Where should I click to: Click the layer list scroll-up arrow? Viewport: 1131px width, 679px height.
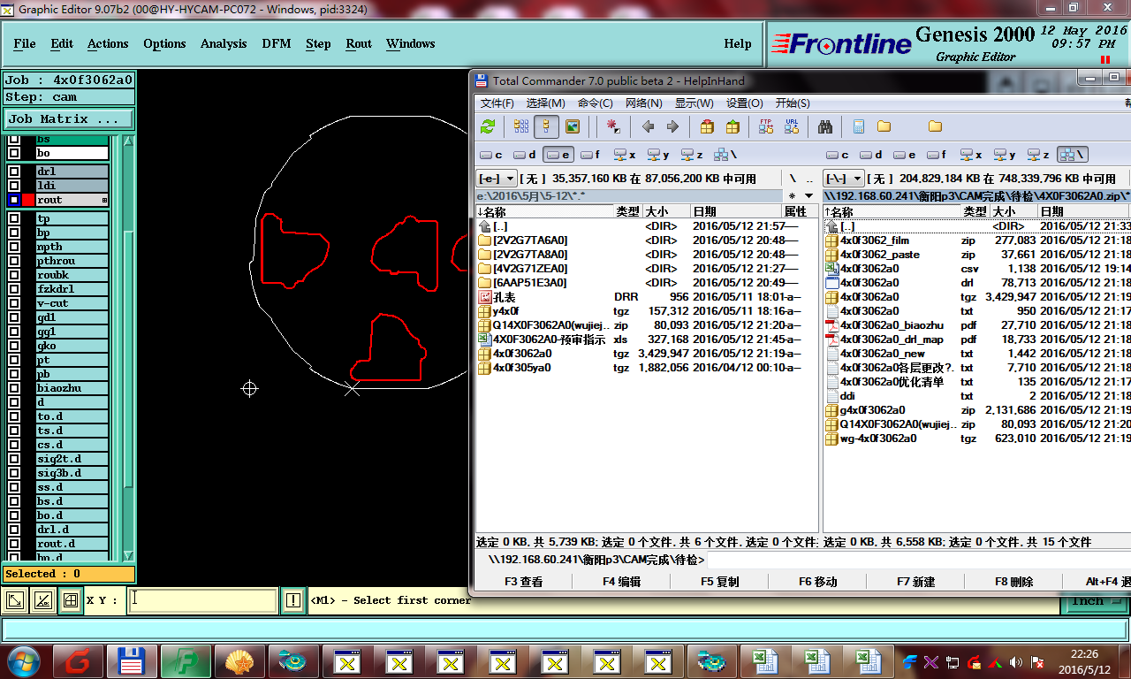129,142
